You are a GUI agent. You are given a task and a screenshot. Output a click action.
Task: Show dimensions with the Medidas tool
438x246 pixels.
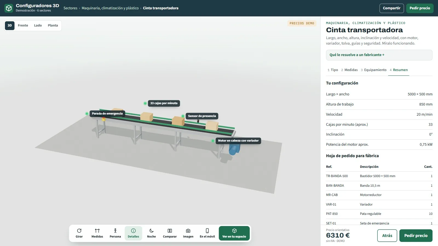97,233
